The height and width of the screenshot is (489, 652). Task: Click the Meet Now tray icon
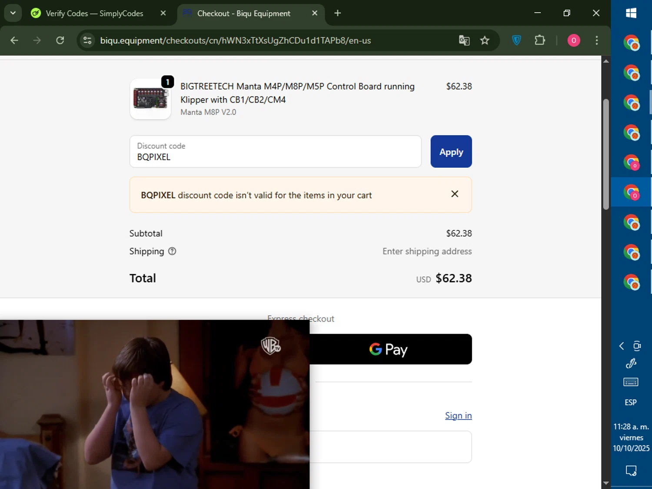click(x=637, y=346)
